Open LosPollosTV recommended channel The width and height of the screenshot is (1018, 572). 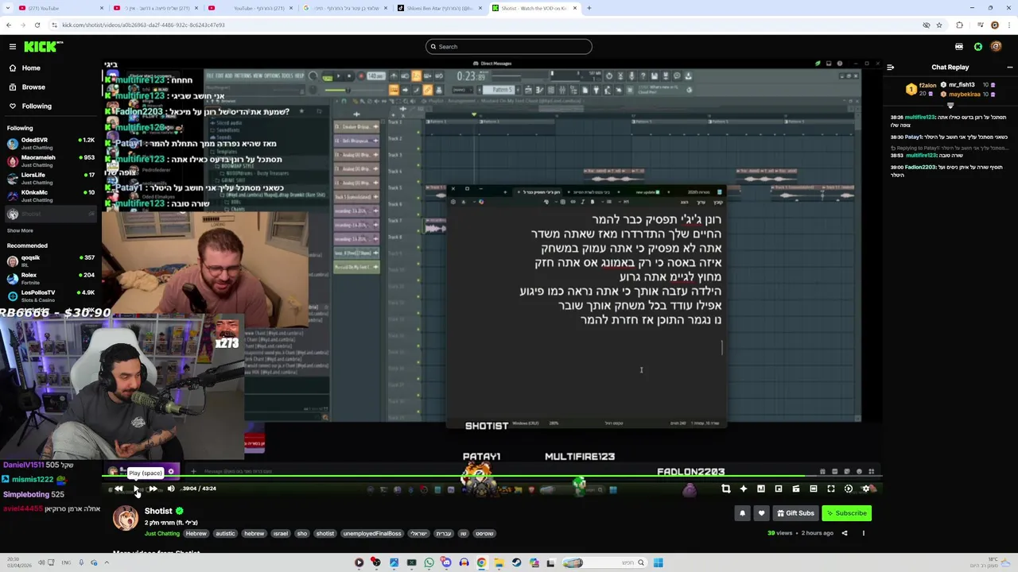(51, 296)
